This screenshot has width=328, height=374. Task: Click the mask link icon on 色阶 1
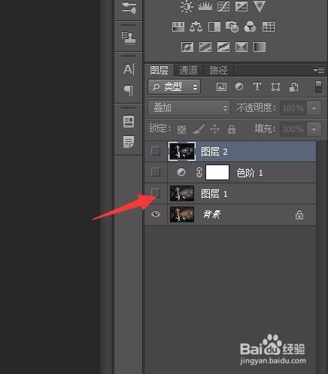point(199,172)
